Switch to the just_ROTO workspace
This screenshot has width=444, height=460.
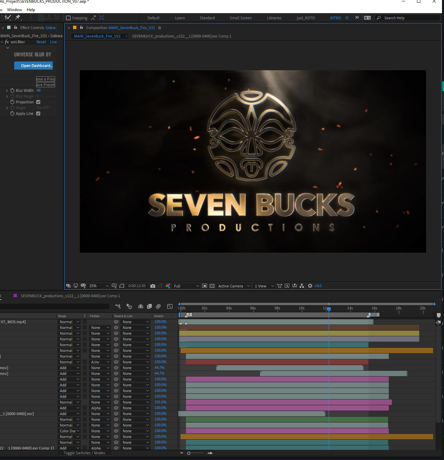(x=306, y=18)
